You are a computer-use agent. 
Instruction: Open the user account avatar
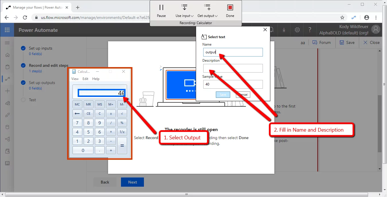(376, 29)
